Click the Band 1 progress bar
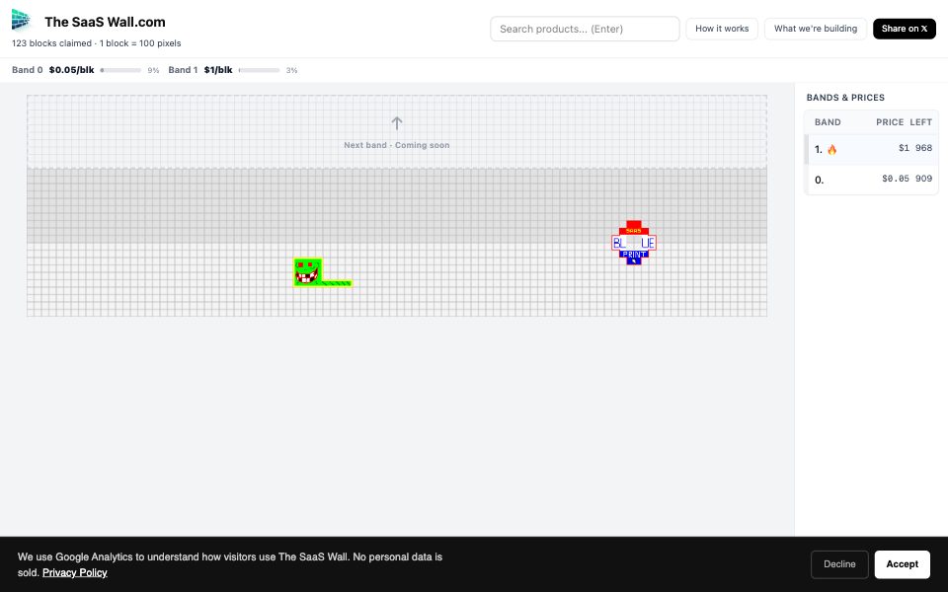 pyautogui.click(x=259, y=70)
